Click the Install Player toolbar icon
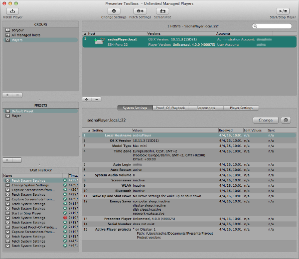The image size is (299, 259). click(12, 11)
